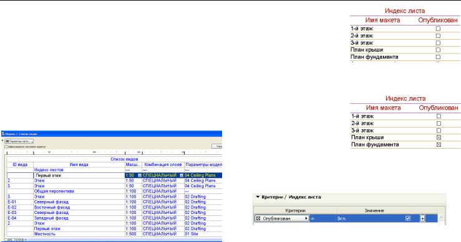Click the empty ID вида field in selected row
This screenshot has height=242, width=461.
point(20,175)
